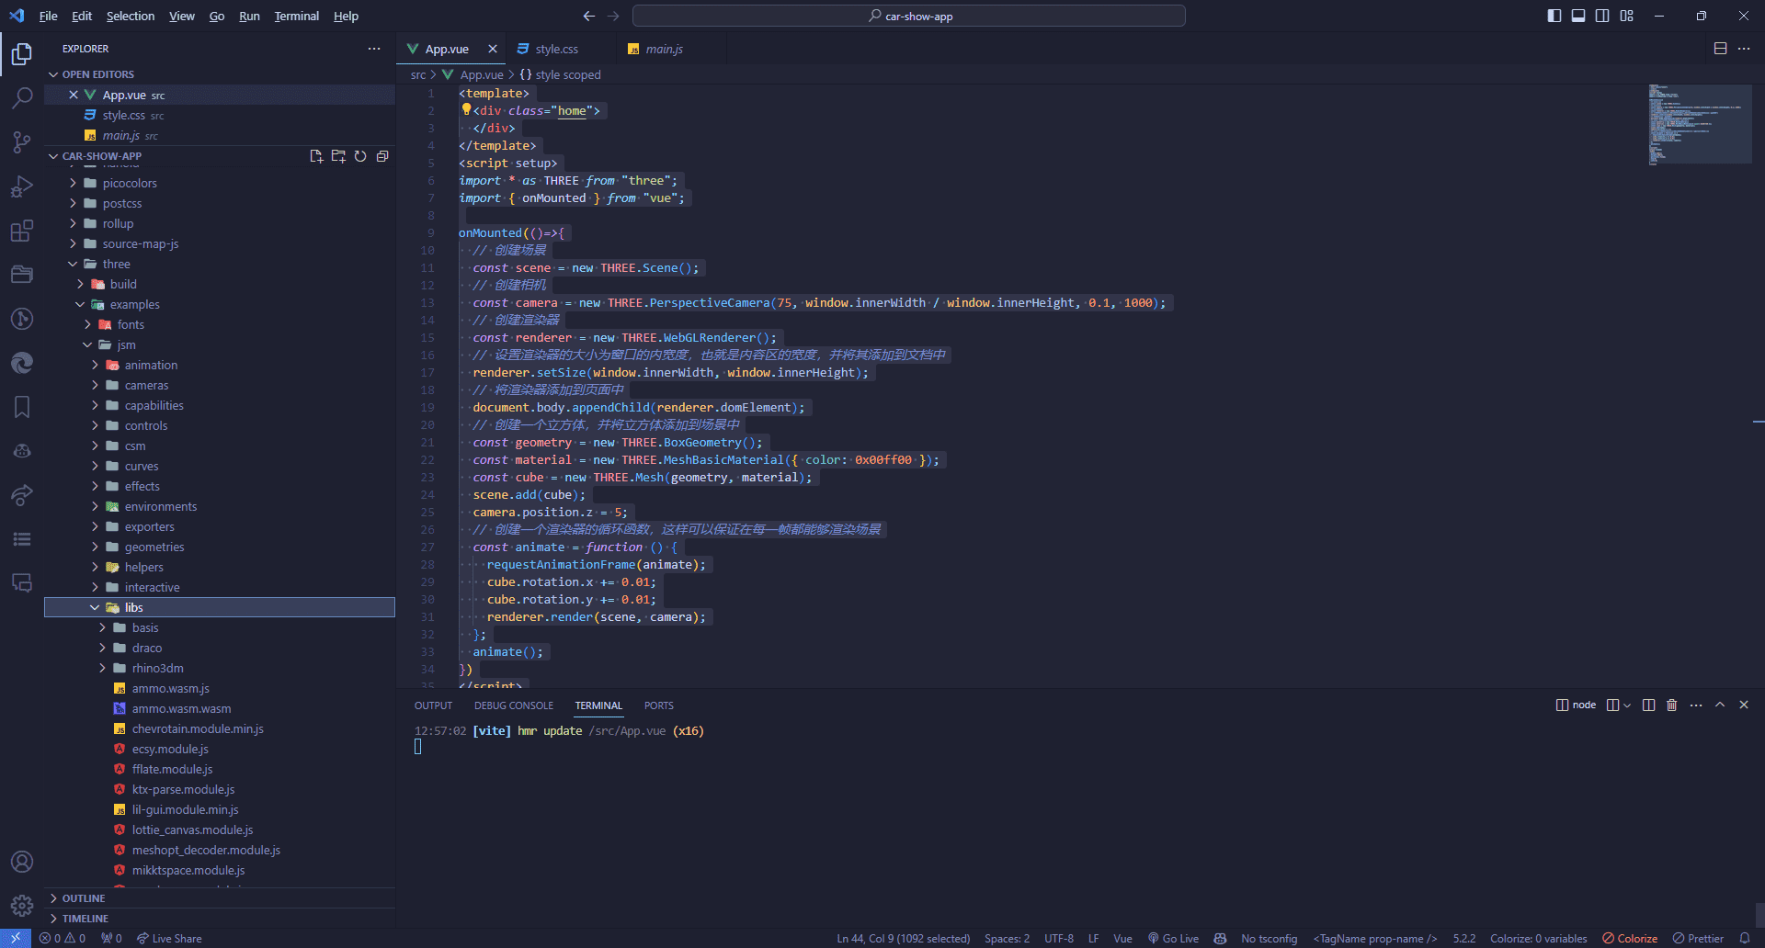The width and height of the screenshot is (1765, 948).
Task: Click the code minimap preview
Action: pos(1700,124)
